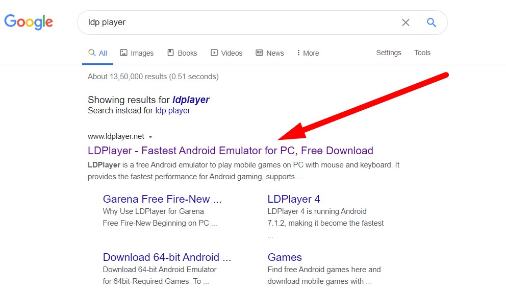Click the Find free Android games here description
506x291 pixels.
click(x=324, y=275)
